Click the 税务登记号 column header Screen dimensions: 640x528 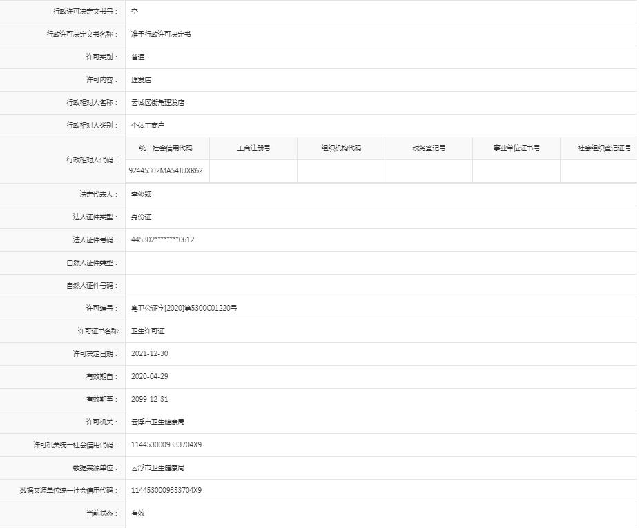[x=429, y=148]
